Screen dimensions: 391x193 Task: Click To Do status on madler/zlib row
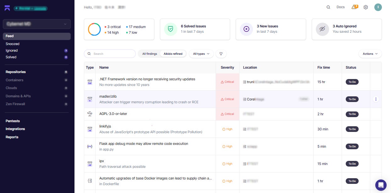pyautogui.click(x=352, y=99)
